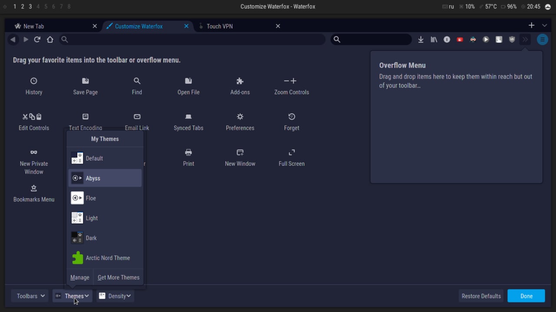556x312 pixels.
Task: Click the New Window icon
Action: (240, 152)
